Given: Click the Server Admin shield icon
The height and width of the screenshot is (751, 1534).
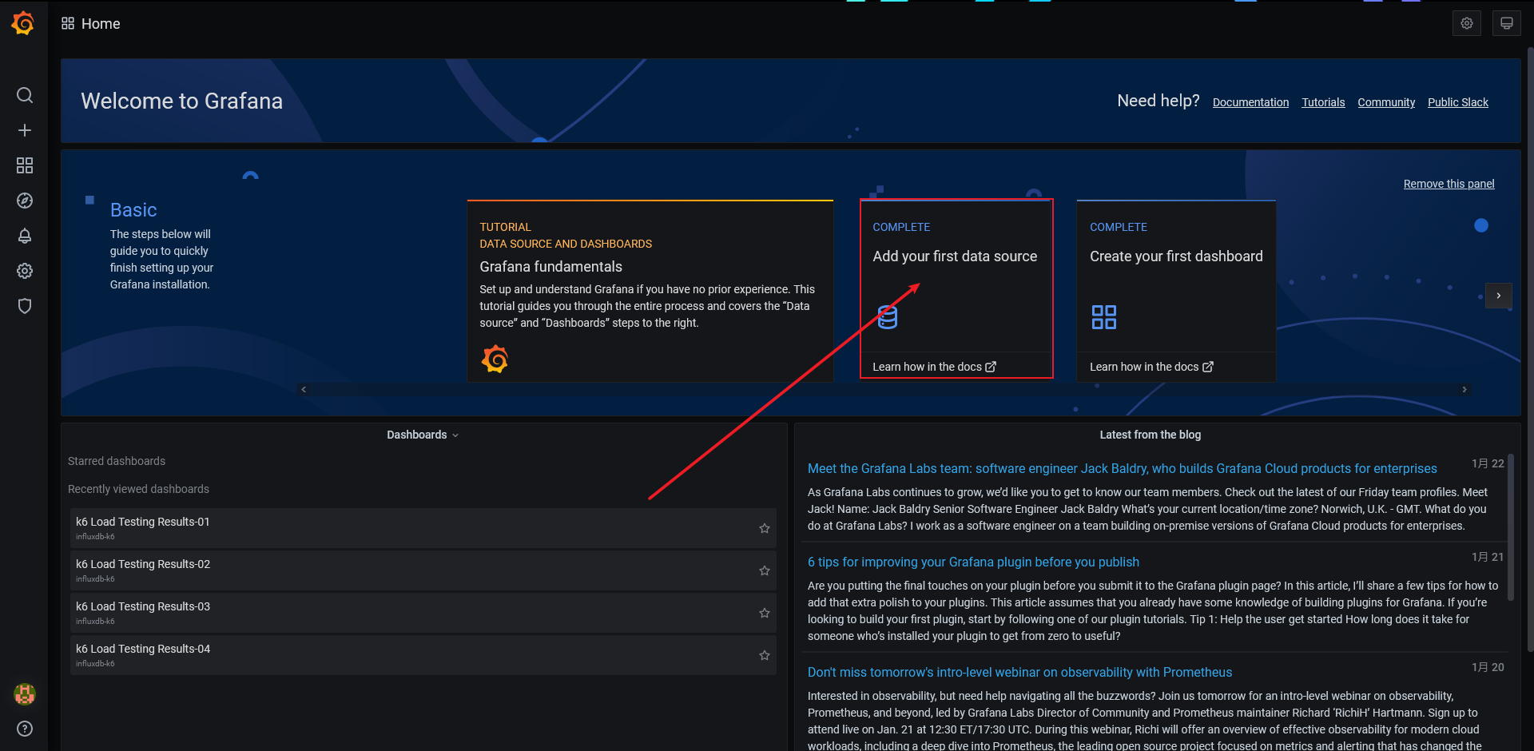Looking at the screenshot, I should [x=24, y=306].
